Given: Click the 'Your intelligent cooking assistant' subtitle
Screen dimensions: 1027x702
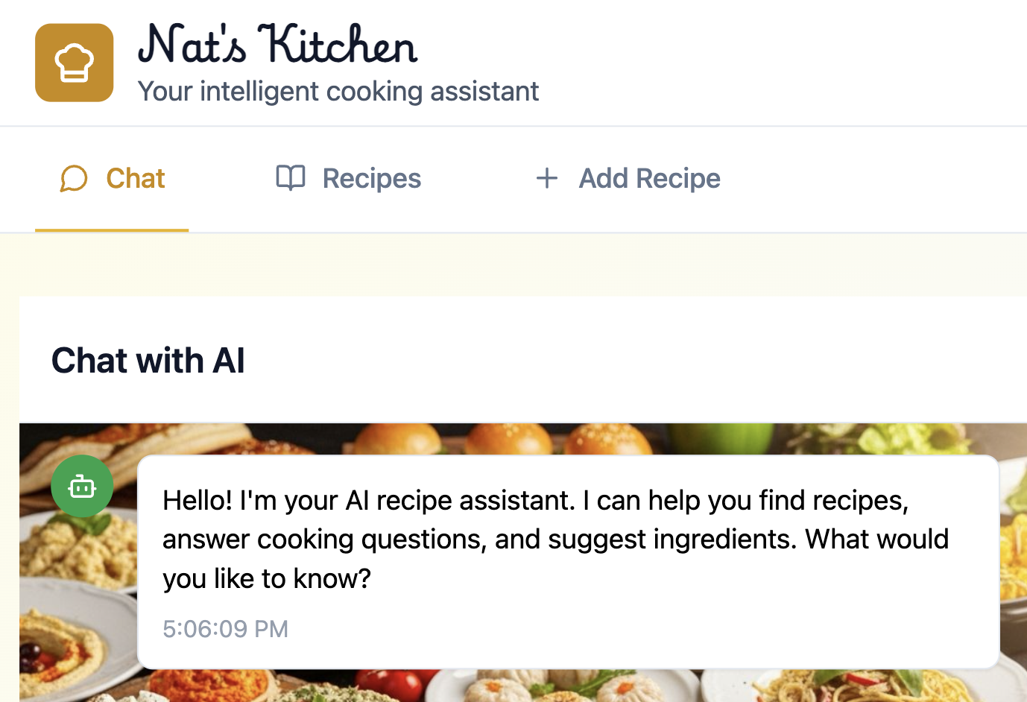Looking at the screenshot, I should coord(338,92).
